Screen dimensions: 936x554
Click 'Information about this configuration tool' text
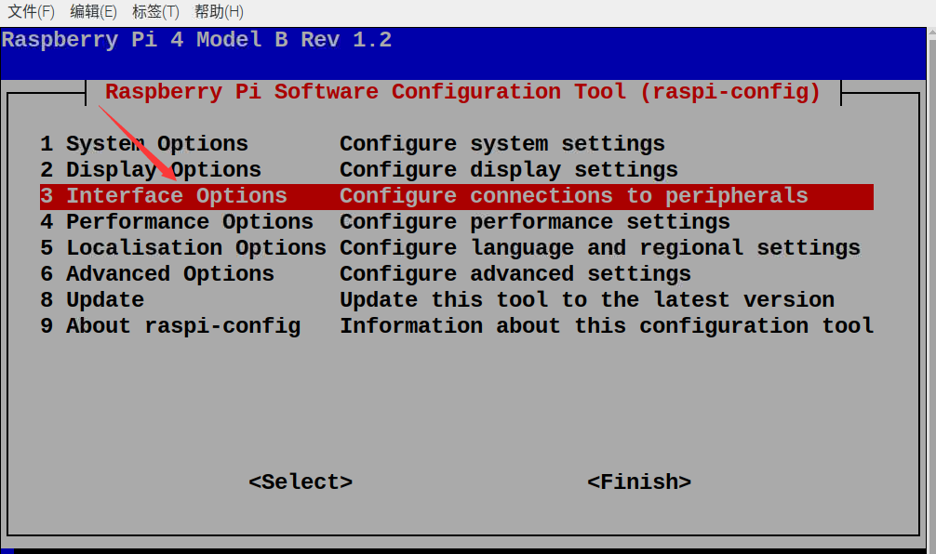click(x=607, y=326)
